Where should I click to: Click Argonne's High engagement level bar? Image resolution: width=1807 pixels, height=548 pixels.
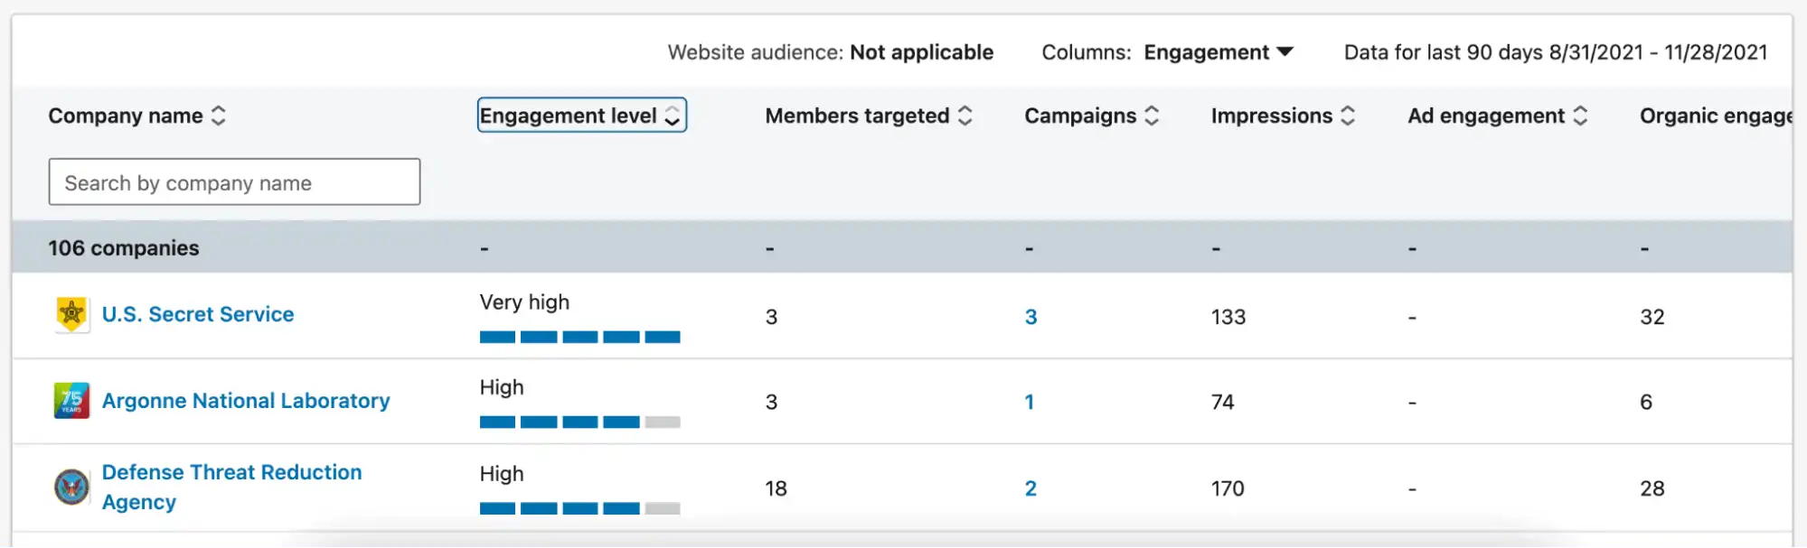579,422
